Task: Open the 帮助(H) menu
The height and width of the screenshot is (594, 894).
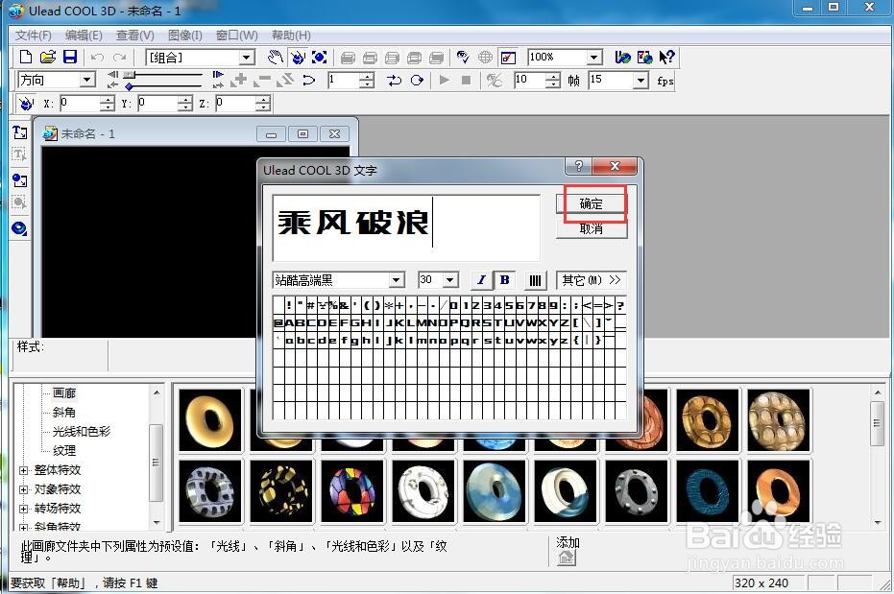Action: pos(291,36)
